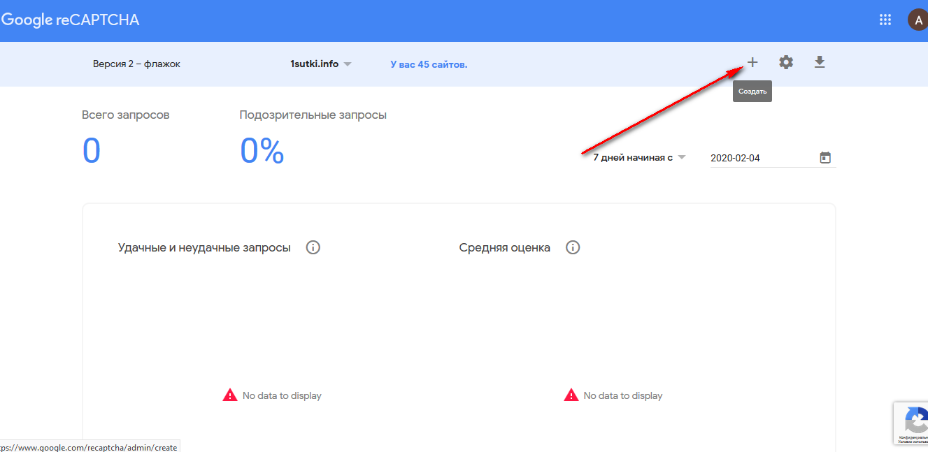This screenshot has width=928, height=452.
Task: Click the download icon in the toolbar
Action: click(820, 63)
